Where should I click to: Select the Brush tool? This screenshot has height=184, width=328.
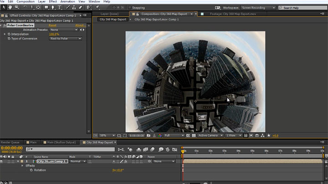point(68,8)
